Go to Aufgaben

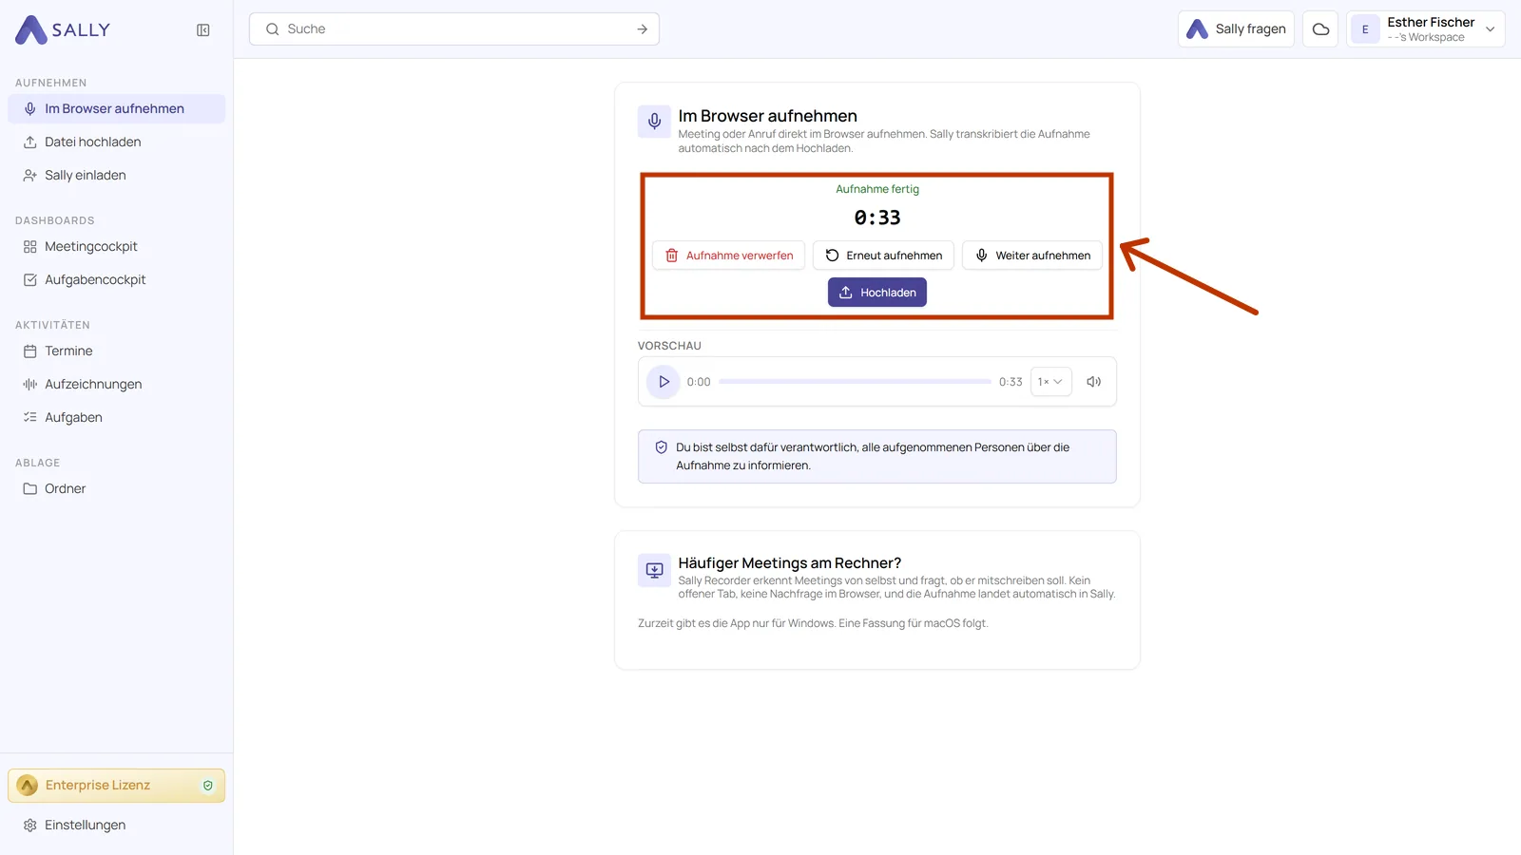116,417
